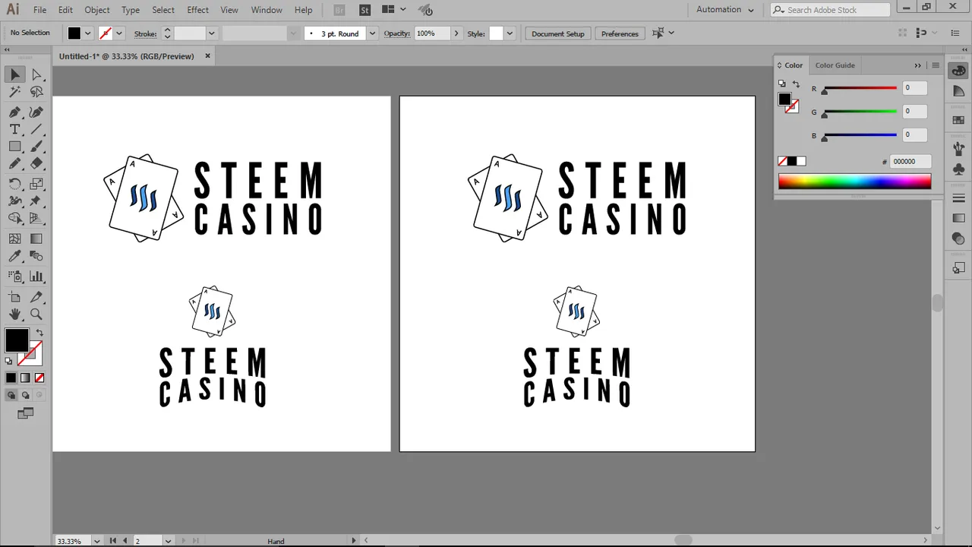Enable Draw Normal mode
972x547 pixels.
click(11, 395)
